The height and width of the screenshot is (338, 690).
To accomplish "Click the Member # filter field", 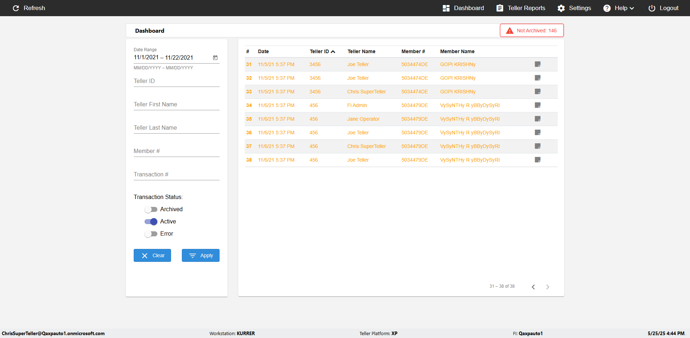I will pos(176,151).
